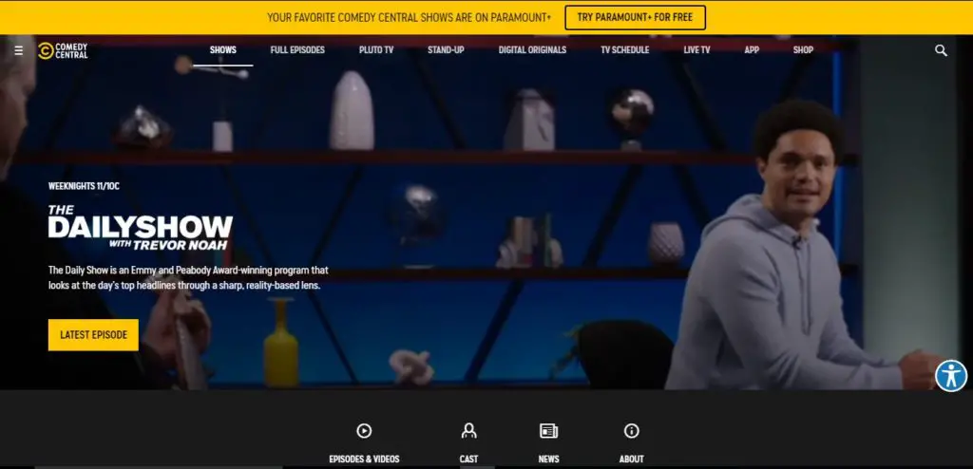Click The Daily Show with Trevor Noah logo
Image resolution: width=973 pixels, height=469 pixels.
coord(141,228)
